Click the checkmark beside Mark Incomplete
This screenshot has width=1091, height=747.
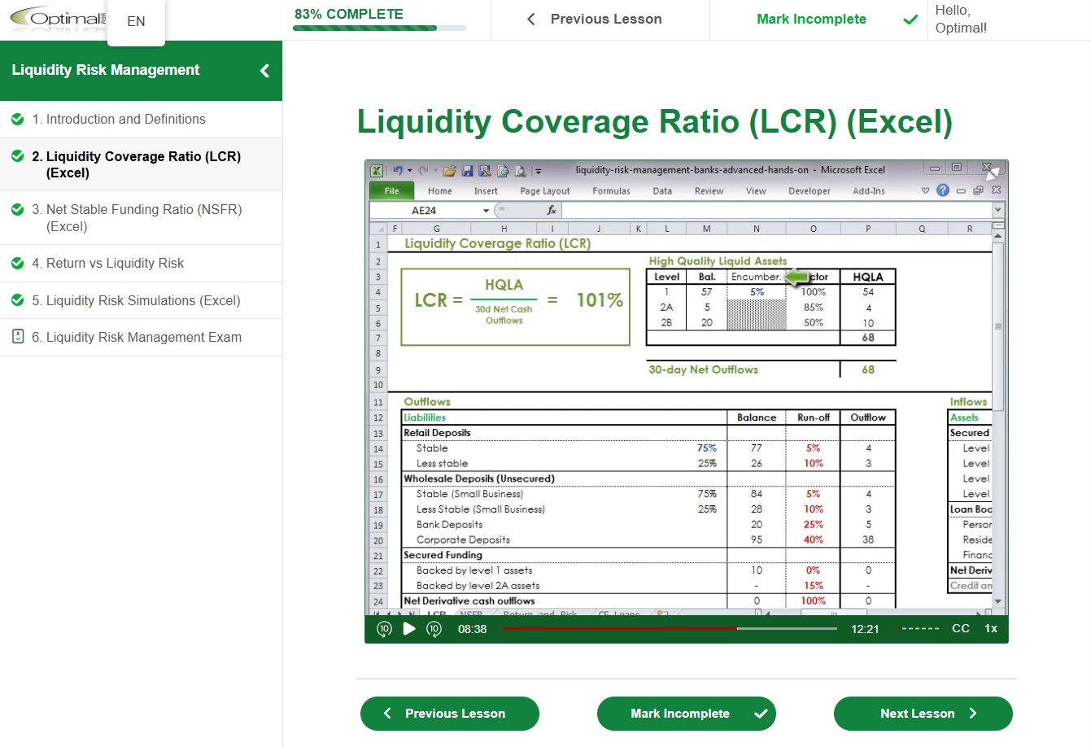click(x=910, y=18)
